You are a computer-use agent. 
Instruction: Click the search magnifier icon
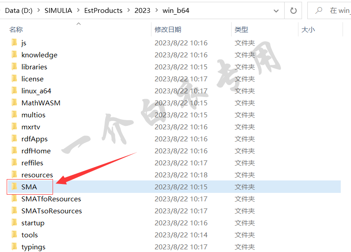tap(318, 10)
